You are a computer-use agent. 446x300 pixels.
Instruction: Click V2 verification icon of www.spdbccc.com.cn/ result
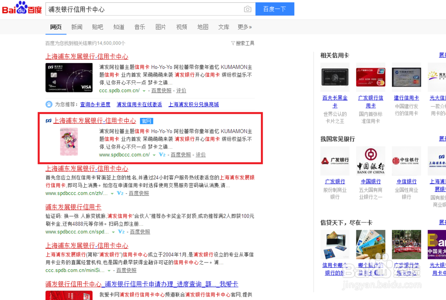(x=162, y=155)
